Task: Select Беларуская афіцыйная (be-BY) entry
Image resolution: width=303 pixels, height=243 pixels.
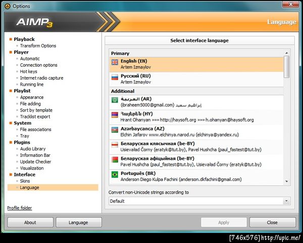Action: coord(196,162)
